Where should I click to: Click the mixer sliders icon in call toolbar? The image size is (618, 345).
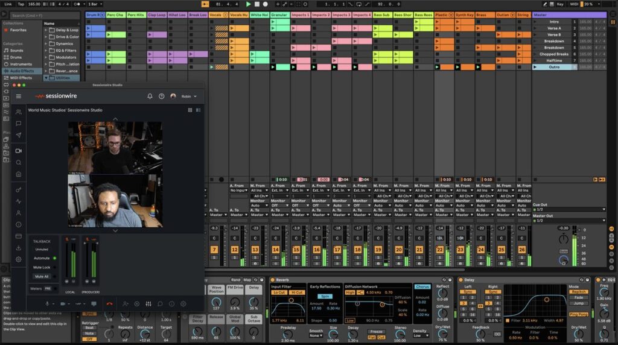148,304
